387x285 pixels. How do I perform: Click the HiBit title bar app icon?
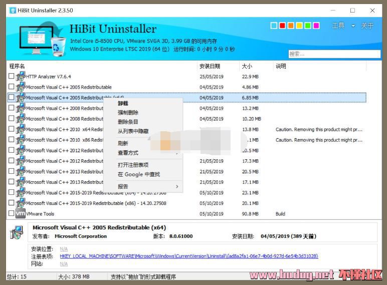click(13, 11)
